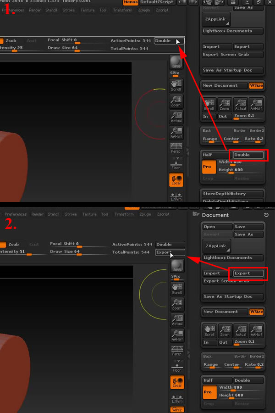Click Scroll icon in step 1 Document palette
275x413 pixels.
tap(209, 105)
